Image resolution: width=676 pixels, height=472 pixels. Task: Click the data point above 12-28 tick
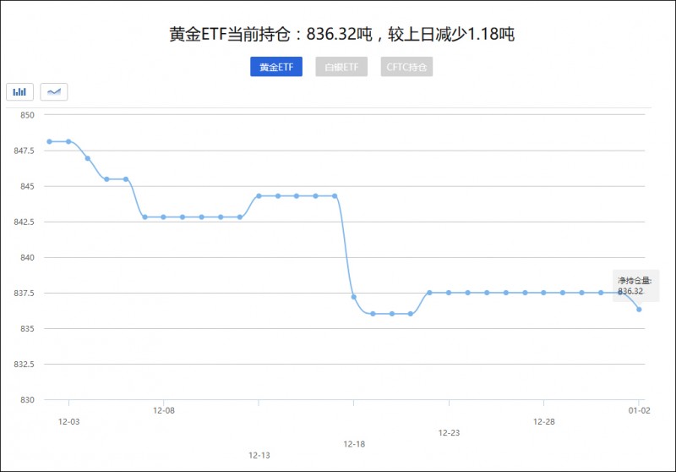point(543,293)
